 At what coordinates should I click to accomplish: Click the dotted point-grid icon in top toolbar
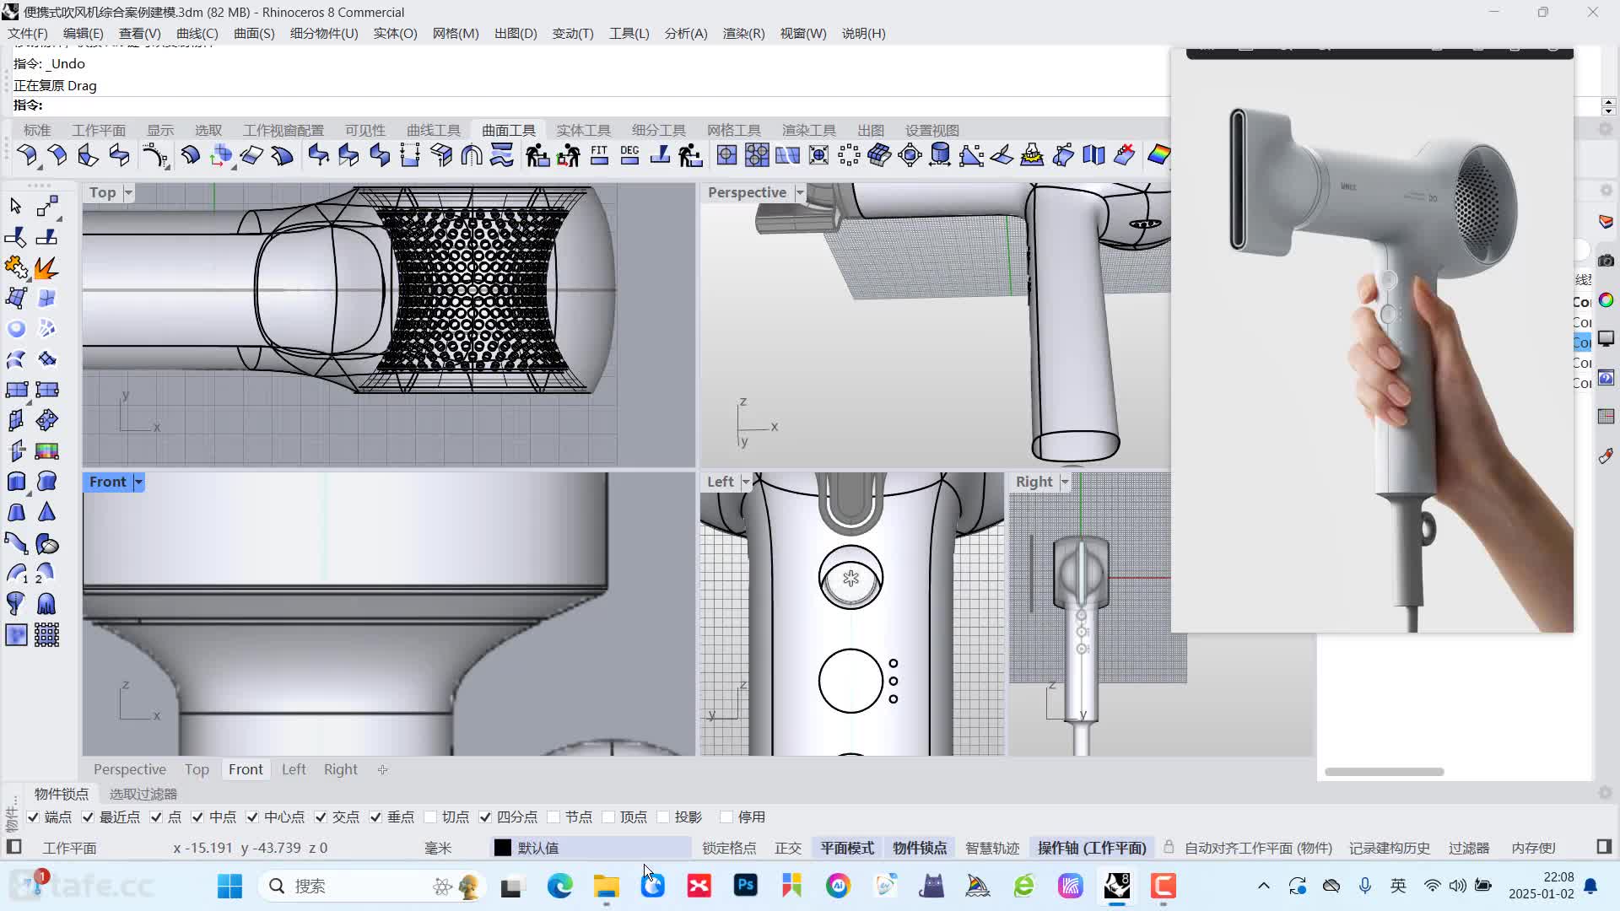pyautogui.click(x=849, y=155)
